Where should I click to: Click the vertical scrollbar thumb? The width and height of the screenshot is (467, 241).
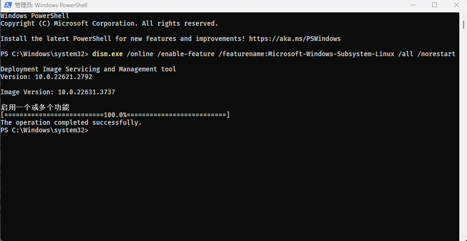click(464, 25)
